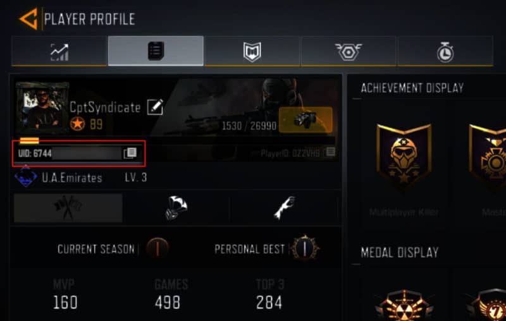Select the parachute battle royale tab

(176, 208)
